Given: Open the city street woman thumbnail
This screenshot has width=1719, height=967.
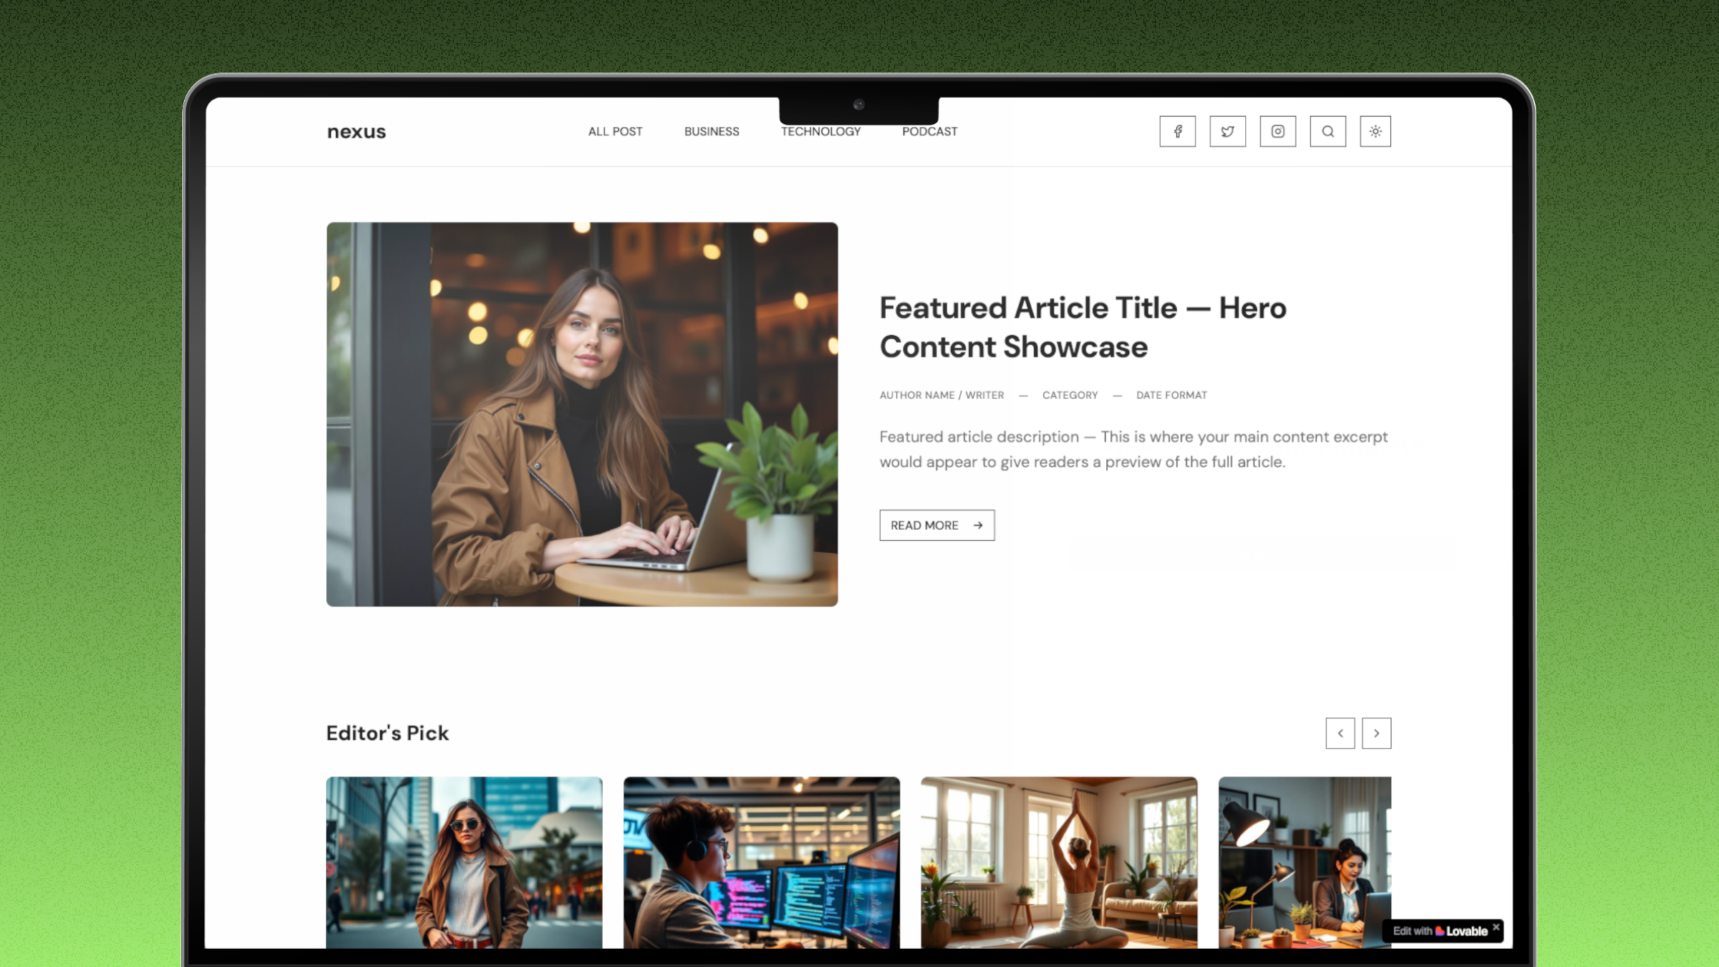Looking at the screenshot, I should (x=464, y=862).
